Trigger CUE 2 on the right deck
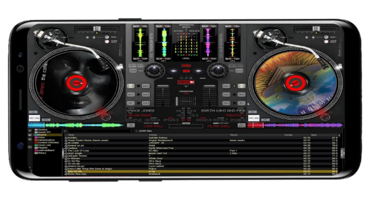The width and height of the screenshot is (370, 200). point(226,94)
